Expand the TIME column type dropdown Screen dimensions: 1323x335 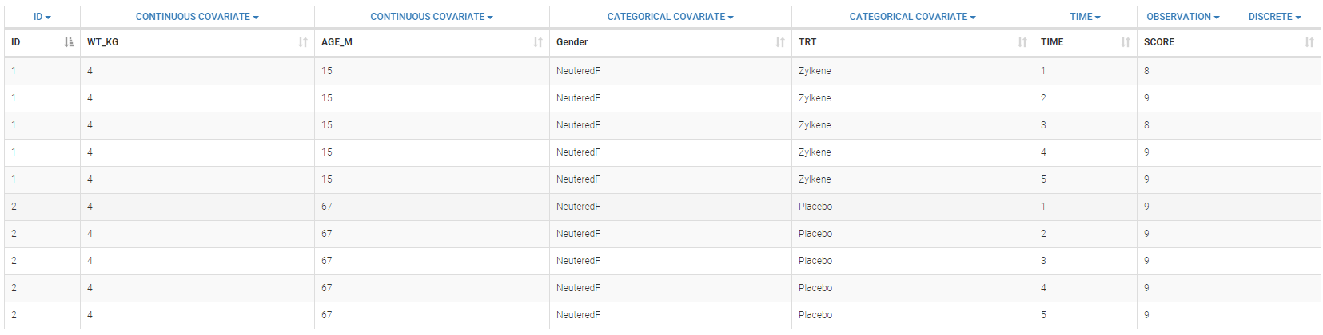coord(1085,17)
